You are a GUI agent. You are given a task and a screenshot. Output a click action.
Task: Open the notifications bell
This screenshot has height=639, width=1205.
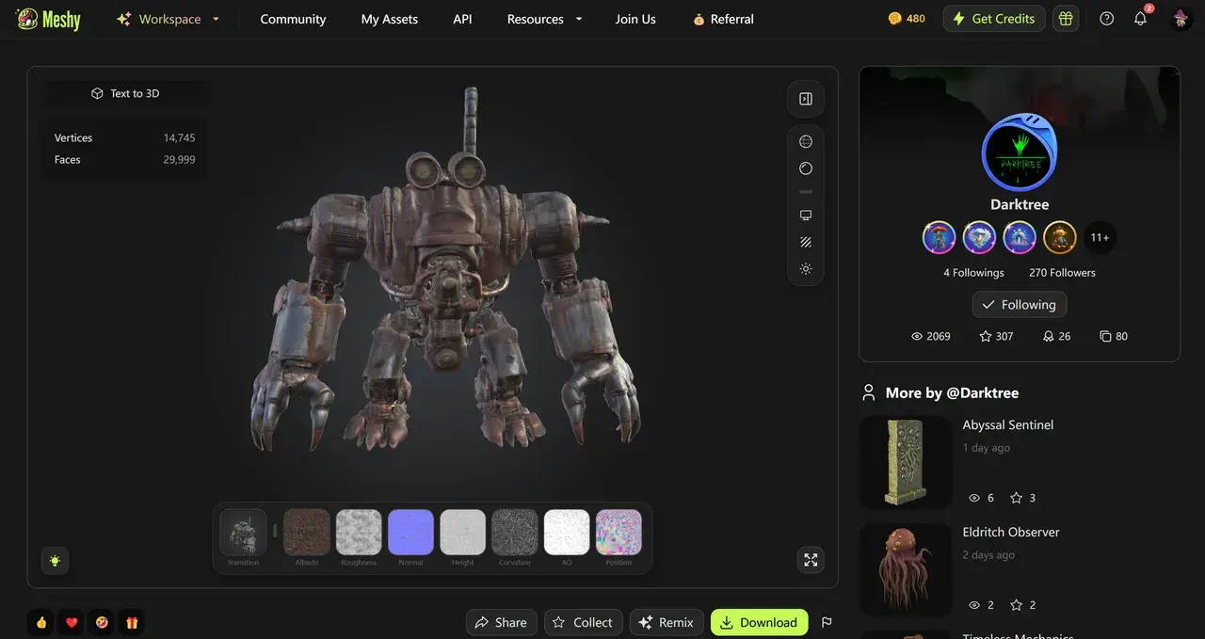[x=1140, y=19]
